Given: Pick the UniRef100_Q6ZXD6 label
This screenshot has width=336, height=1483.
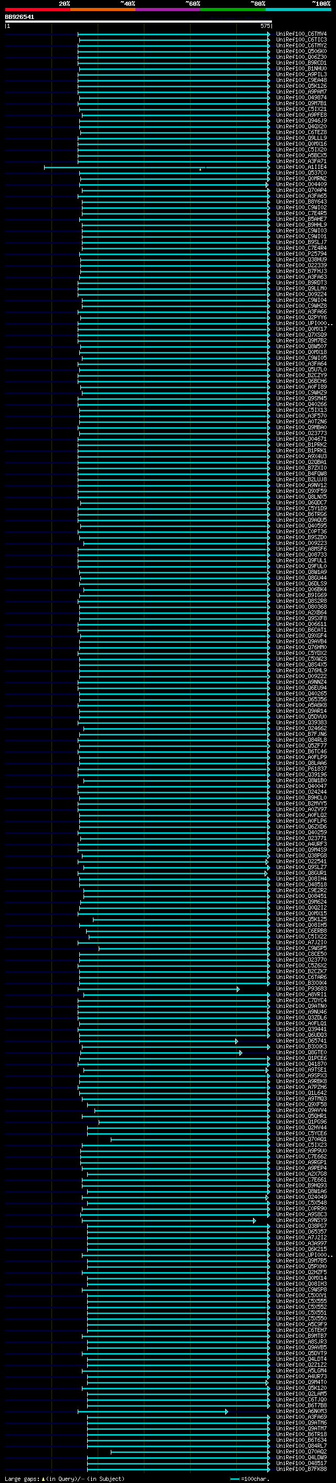Looking at the screenshot, I should [x=301, y=826].
